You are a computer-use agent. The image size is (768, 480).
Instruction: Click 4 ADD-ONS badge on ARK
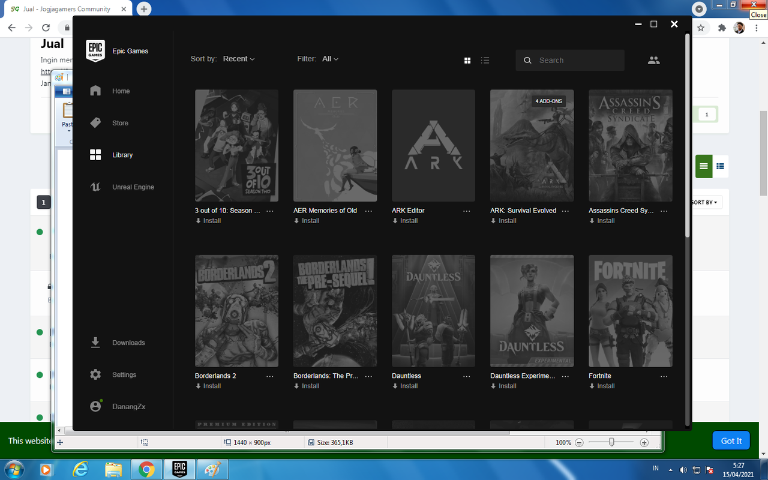[x=549, y=101]
